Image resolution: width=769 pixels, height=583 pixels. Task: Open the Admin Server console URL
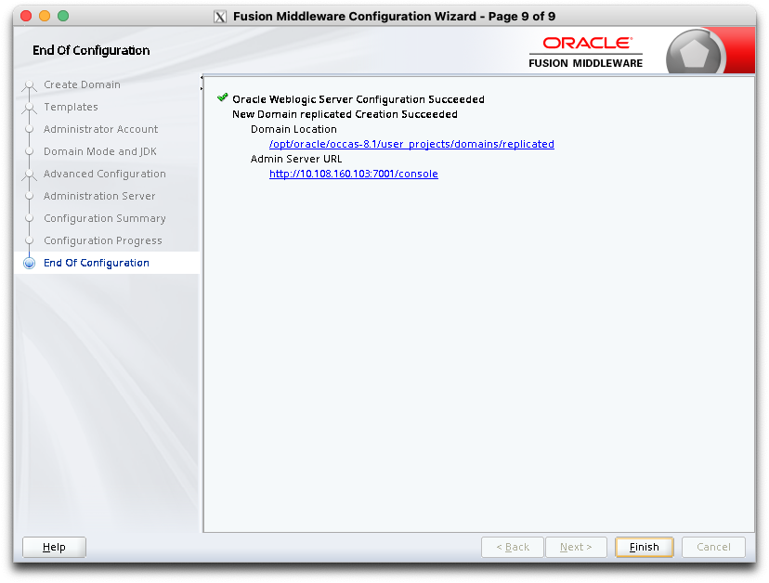(x=354, y=175)
